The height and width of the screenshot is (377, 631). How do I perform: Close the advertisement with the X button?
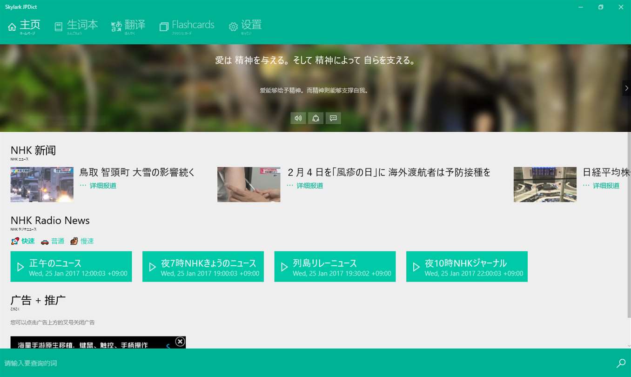(180, 342)
